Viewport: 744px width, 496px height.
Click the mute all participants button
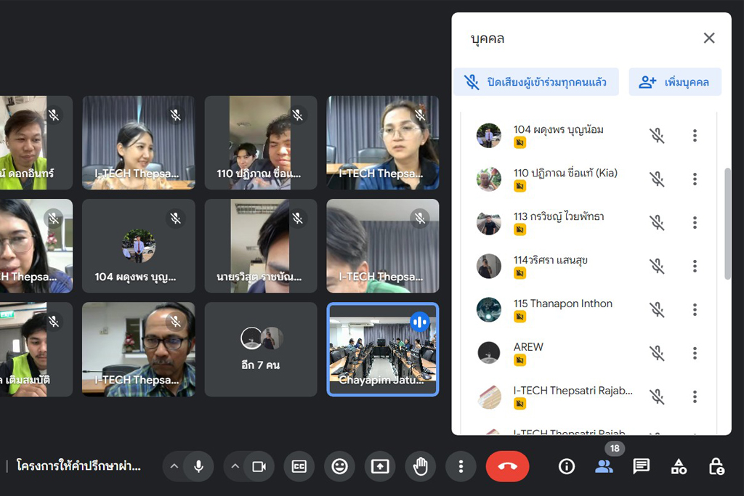tap(536, 82)
